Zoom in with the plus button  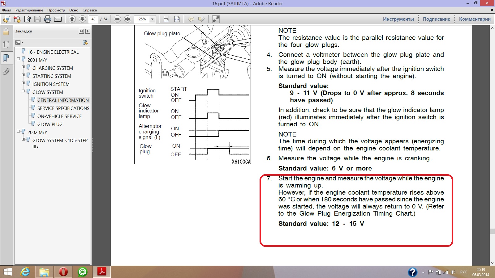[127, 19]
